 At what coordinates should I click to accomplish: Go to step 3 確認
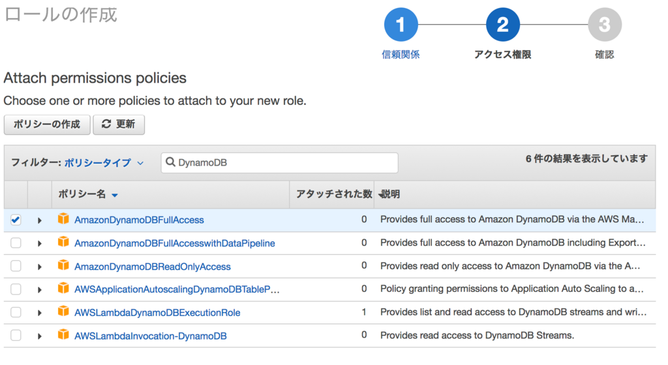tap(604, 25)
